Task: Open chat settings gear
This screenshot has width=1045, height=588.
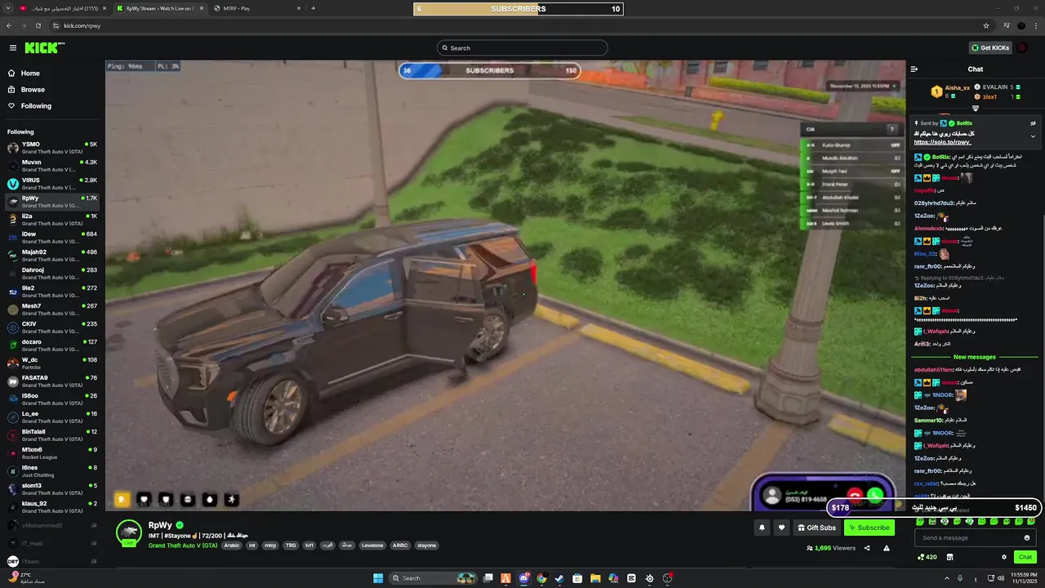Action: pos(1004,557)
